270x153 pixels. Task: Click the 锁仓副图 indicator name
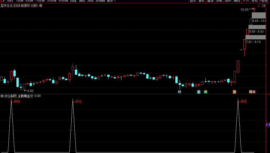(x=11, y=96)
